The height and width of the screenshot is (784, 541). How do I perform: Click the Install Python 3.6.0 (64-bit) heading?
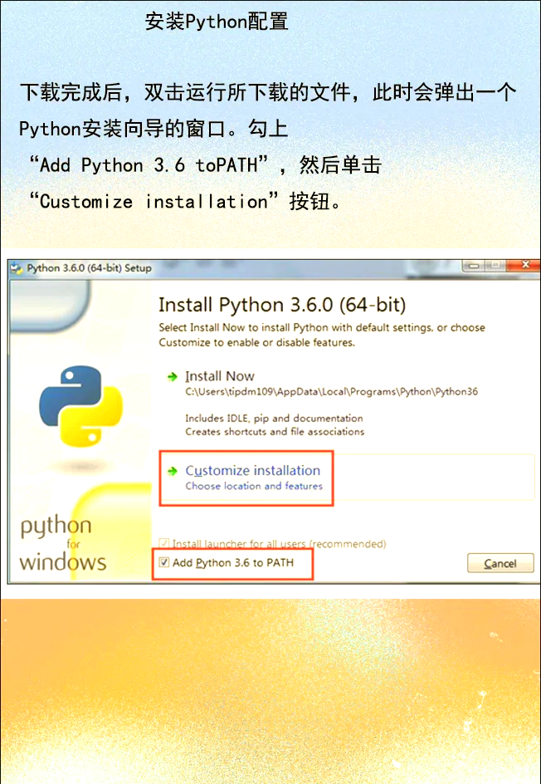pyautogui.click(x=282, y=305)
